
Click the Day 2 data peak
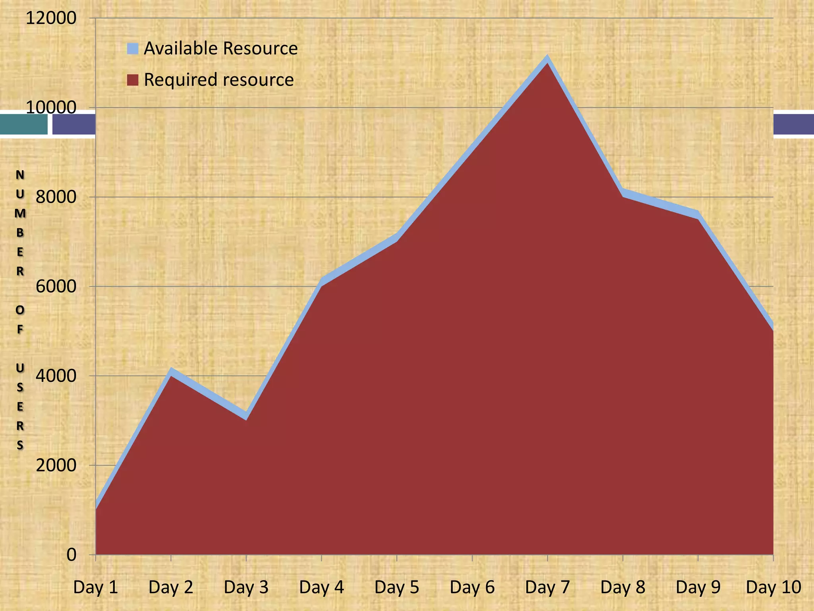(x=171, y=372)
